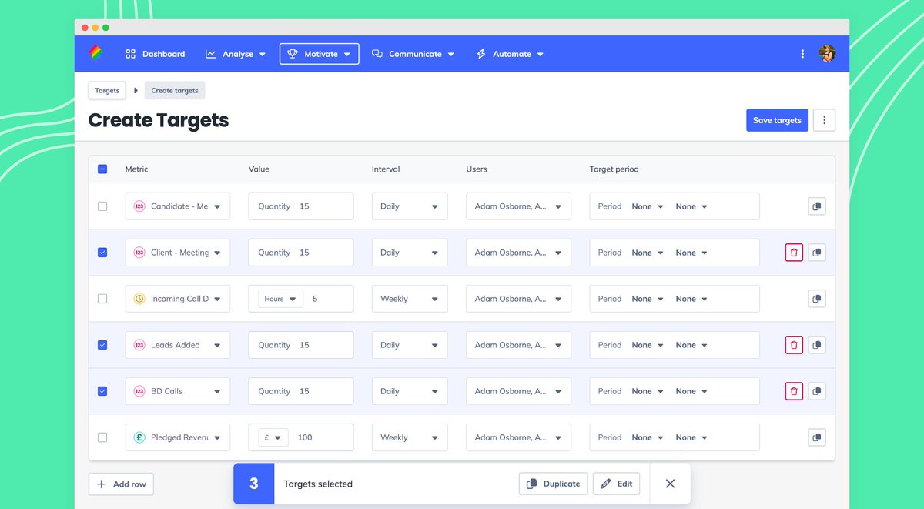Open the user profile avatar
The width and height of the screenshot is (924, 509).
(827, 54)
